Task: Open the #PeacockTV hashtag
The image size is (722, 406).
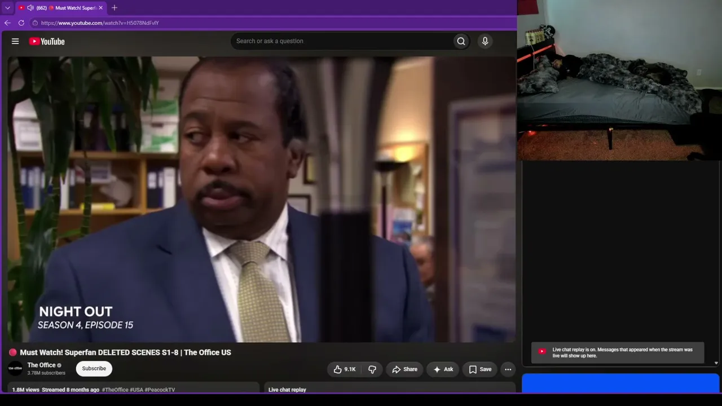Action: point(160,390)
